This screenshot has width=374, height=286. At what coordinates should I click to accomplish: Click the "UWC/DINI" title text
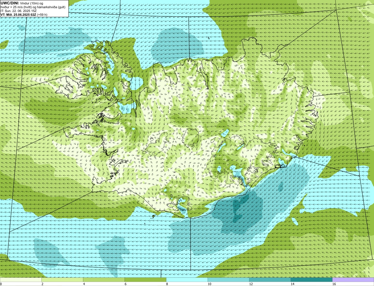(9, 3)
